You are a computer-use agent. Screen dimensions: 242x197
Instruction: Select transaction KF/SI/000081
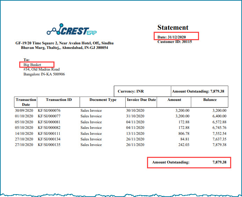click(x=49, y=122)
